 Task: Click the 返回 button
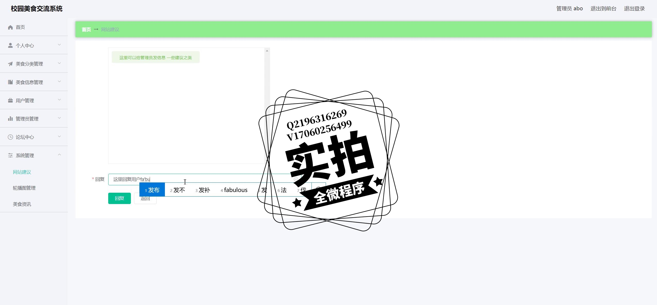[145, 199]
